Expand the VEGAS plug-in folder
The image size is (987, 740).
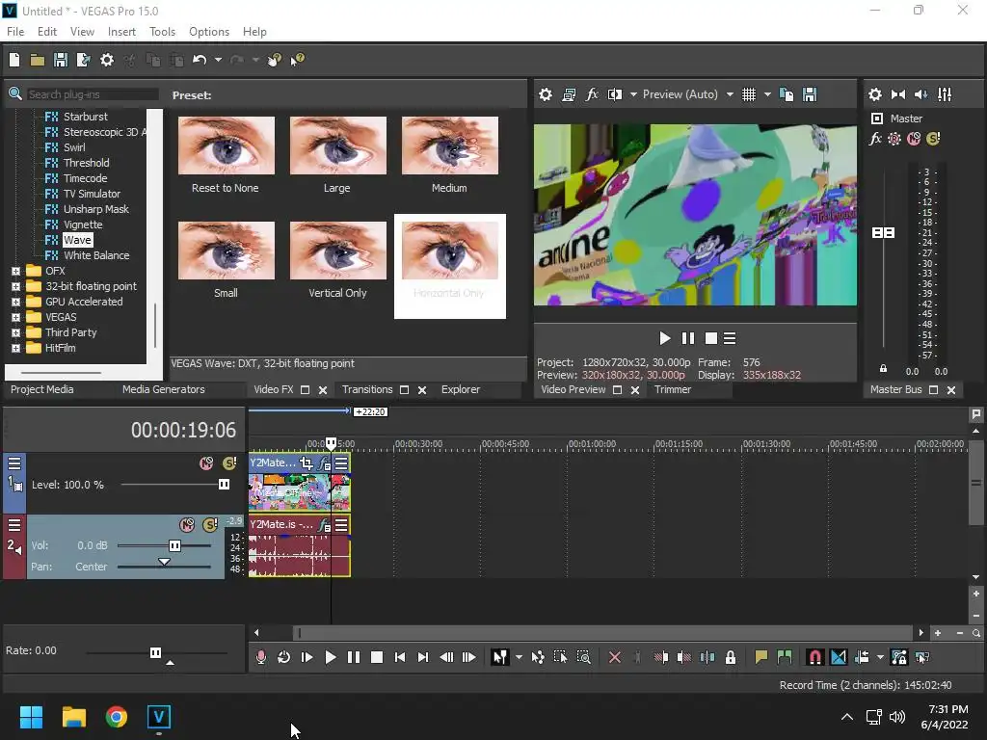coord(15,317)
